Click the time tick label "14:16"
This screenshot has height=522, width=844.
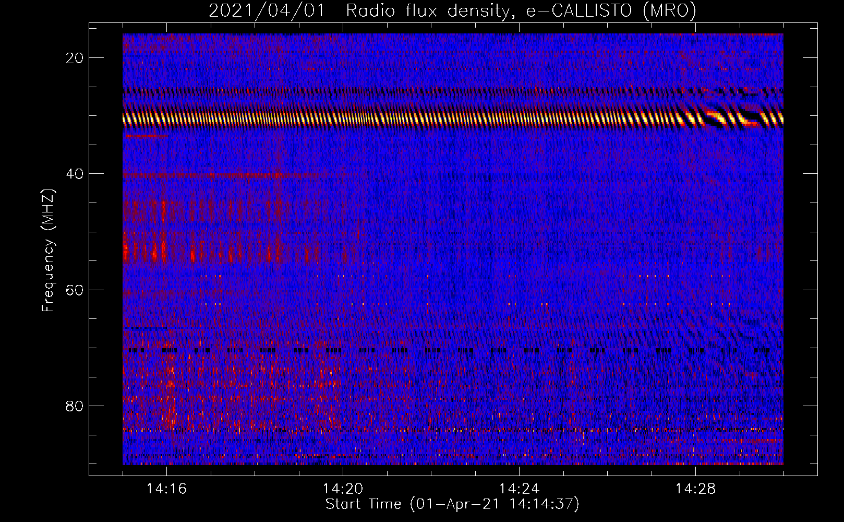click(x=167, y=489)
